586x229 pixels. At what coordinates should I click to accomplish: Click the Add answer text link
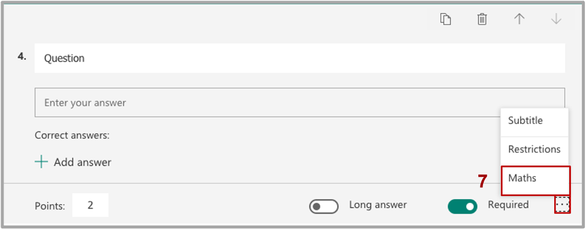click(x=83, y=163)
